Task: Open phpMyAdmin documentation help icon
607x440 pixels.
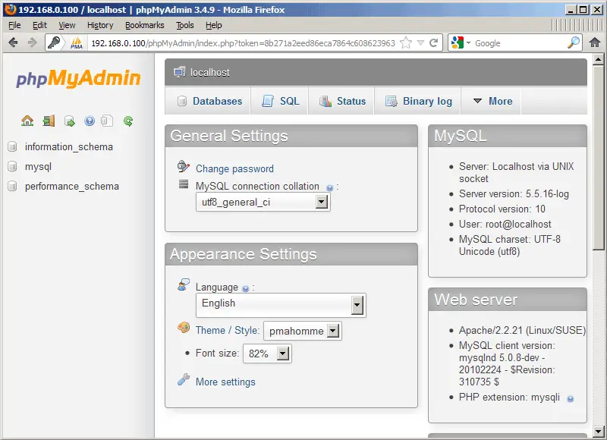Action: click(x=90, y=121)
